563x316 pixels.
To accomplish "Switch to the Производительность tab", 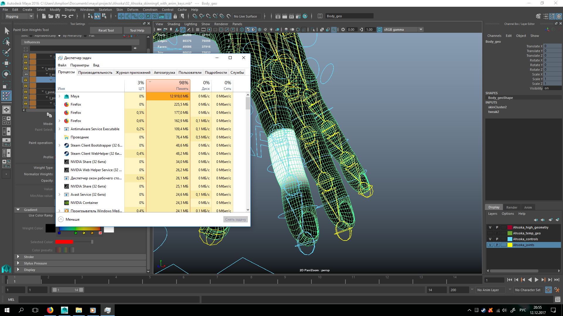I will (x=95, y=72).
